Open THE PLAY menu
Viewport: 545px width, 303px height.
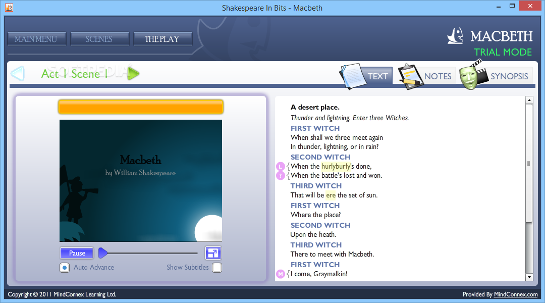pyautogui.click(x=162, y=39)
